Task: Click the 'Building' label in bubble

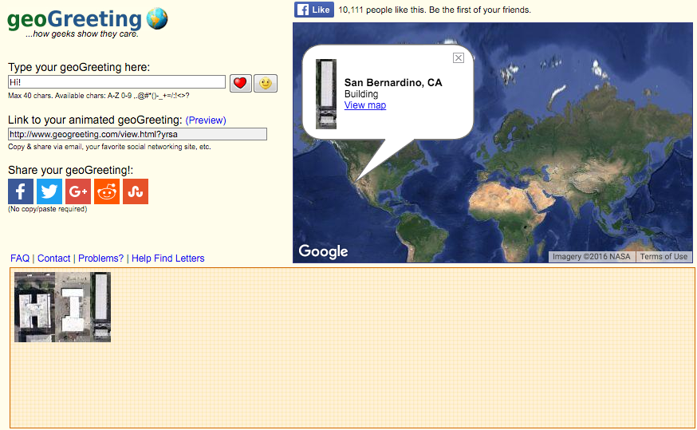Action: 361,94
